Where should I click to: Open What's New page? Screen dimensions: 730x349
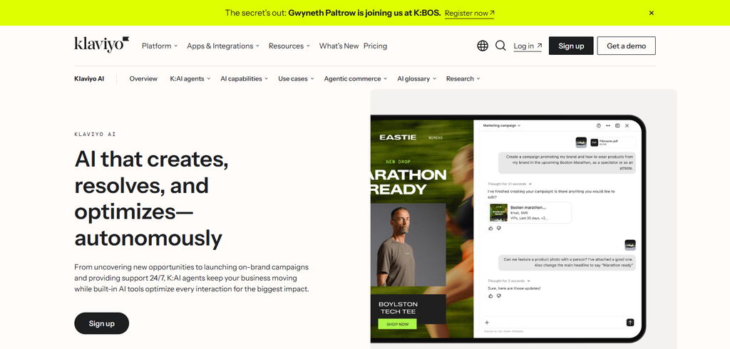point(339,46)
